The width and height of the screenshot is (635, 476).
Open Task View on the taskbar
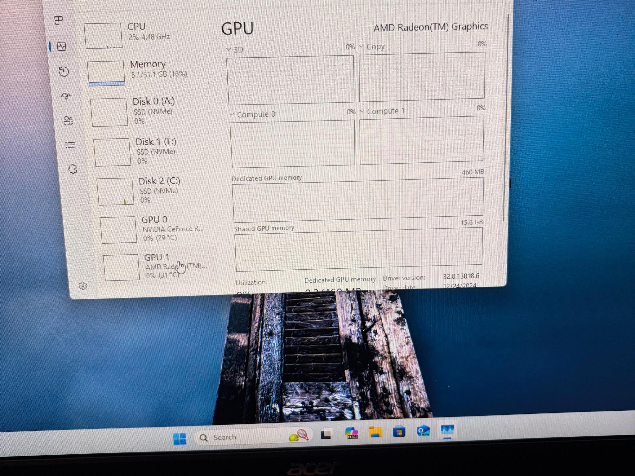326,434
